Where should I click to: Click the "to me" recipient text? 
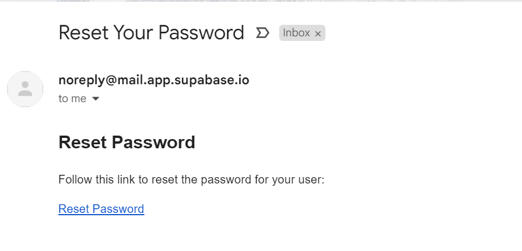[x=72, y=99]
